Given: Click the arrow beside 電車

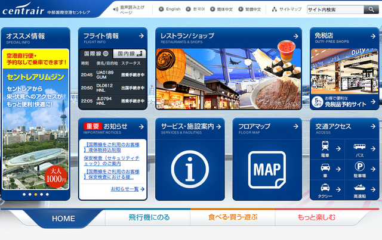Looking at the screenshot, I should pyautogui.click(x=338, y=149).
